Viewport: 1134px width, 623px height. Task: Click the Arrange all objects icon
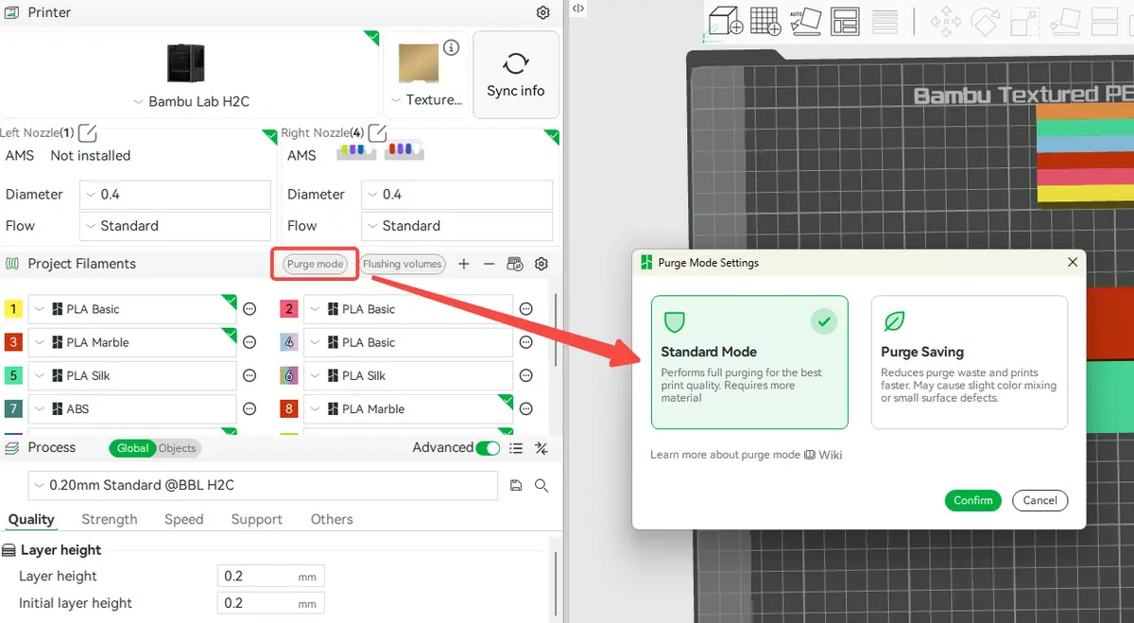point(845,21)
